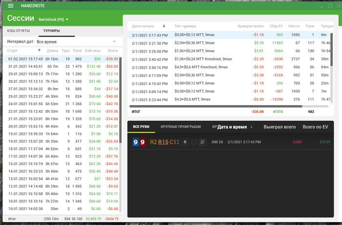Click the Выиграл всего header in hands panel
The width and height of the screenshot is (342, 225).
[279, 127]
